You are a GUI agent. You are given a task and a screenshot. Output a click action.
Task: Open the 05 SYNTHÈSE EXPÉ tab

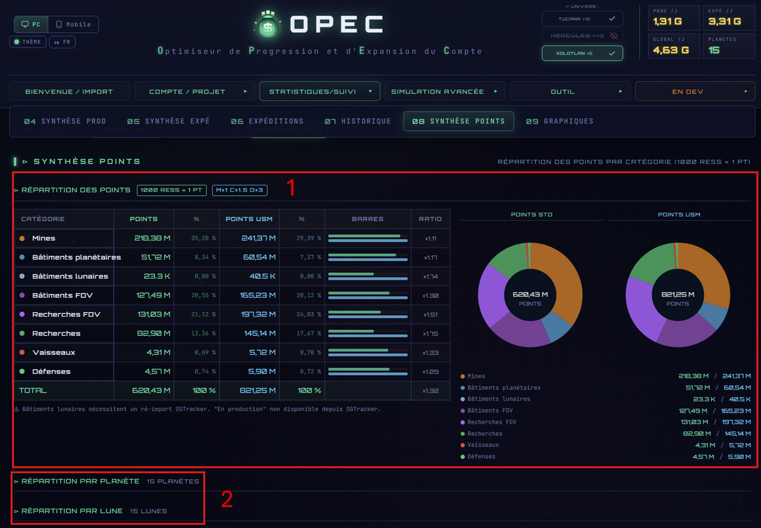click(x=169, y=121)
